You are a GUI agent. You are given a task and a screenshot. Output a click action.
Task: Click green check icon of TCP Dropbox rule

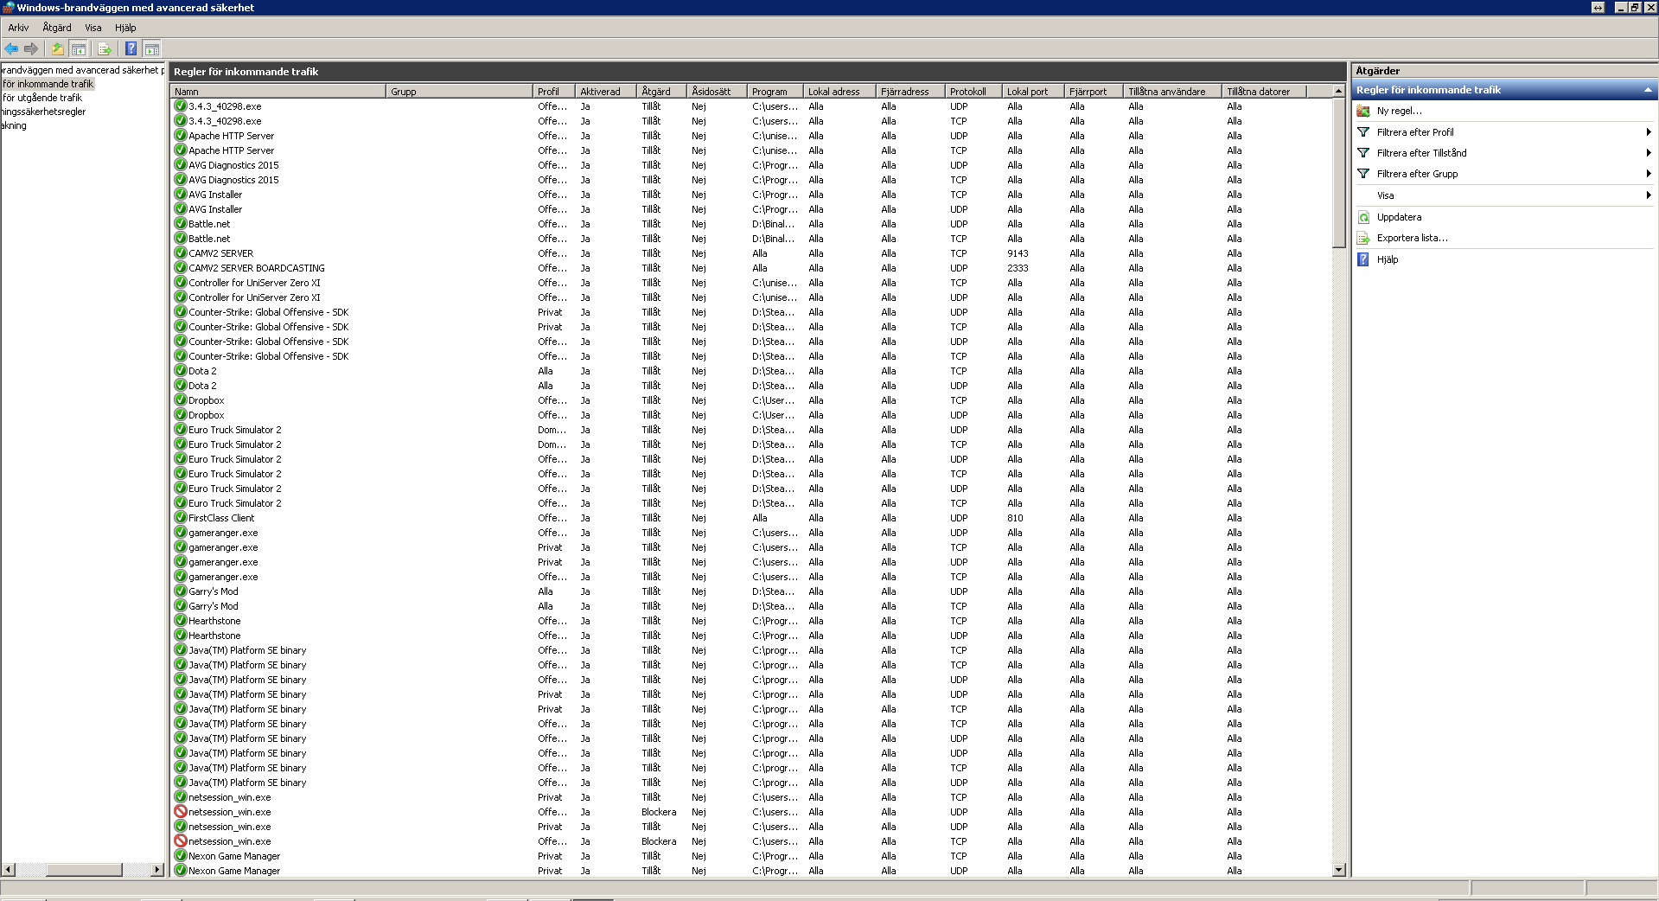coord(181,400)
